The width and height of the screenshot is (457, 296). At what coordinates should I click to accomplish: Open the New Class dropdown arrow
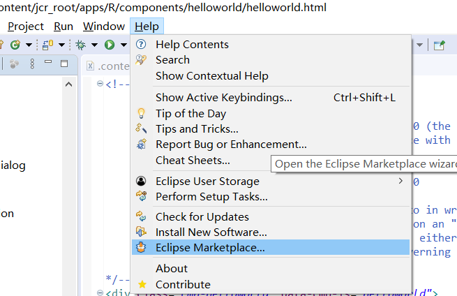[29, 45]
